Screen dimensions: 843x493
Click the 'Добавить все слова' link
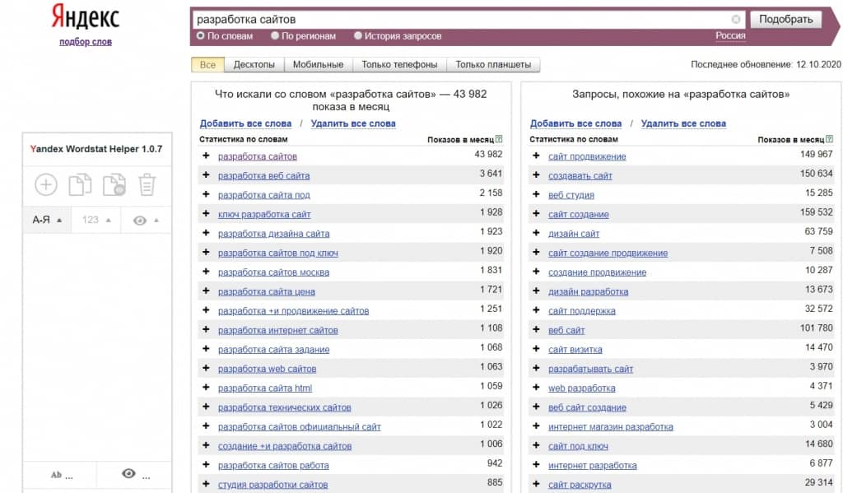245,122
